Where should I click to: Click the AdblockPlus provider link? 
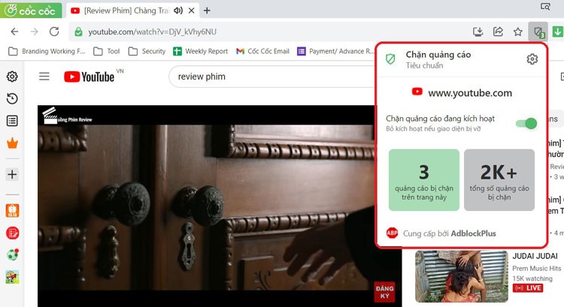[473, 233]
